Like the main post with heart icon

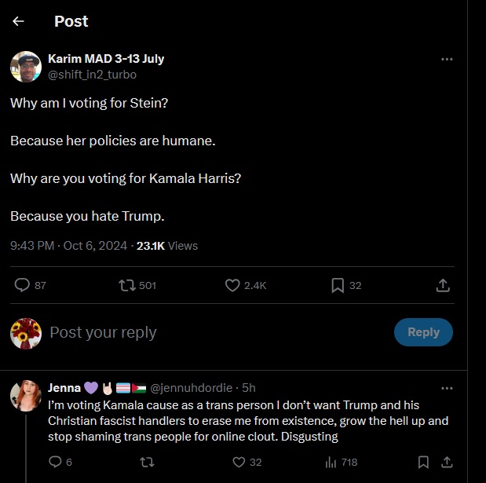[232, 285]
